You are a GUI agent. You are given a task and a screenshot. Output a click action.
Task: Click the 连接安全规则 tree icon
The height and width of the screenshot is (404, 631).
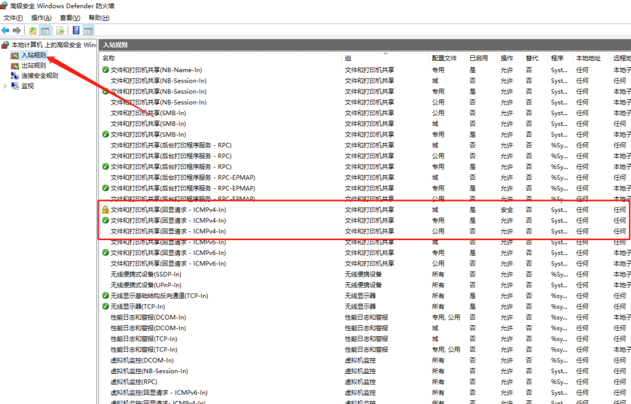[x=15, y=76]
